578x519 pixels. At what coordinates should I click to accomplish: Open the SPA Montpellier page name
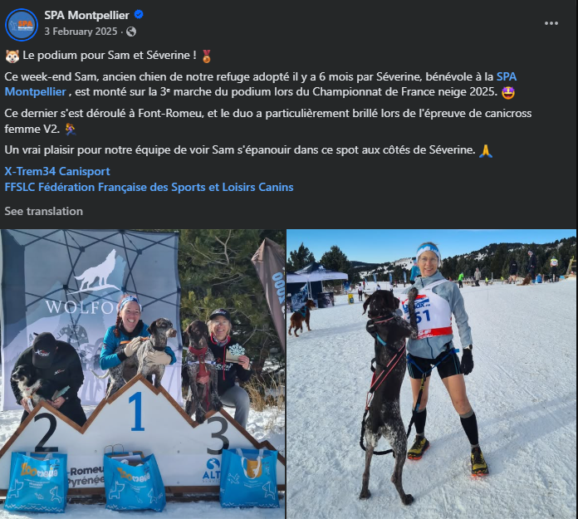[x=86, y=15]
